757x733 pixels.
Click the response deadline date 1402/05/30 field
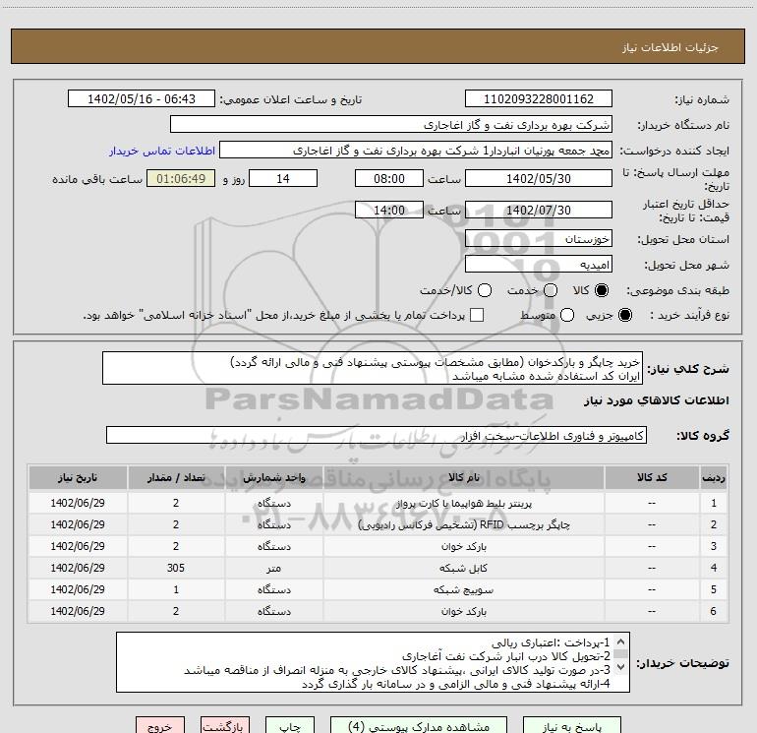pos(539,178)
